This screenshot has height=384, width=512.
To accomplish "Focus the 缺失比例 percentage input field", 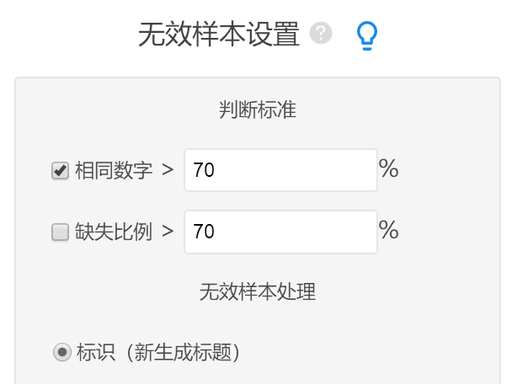I will 280,232.
